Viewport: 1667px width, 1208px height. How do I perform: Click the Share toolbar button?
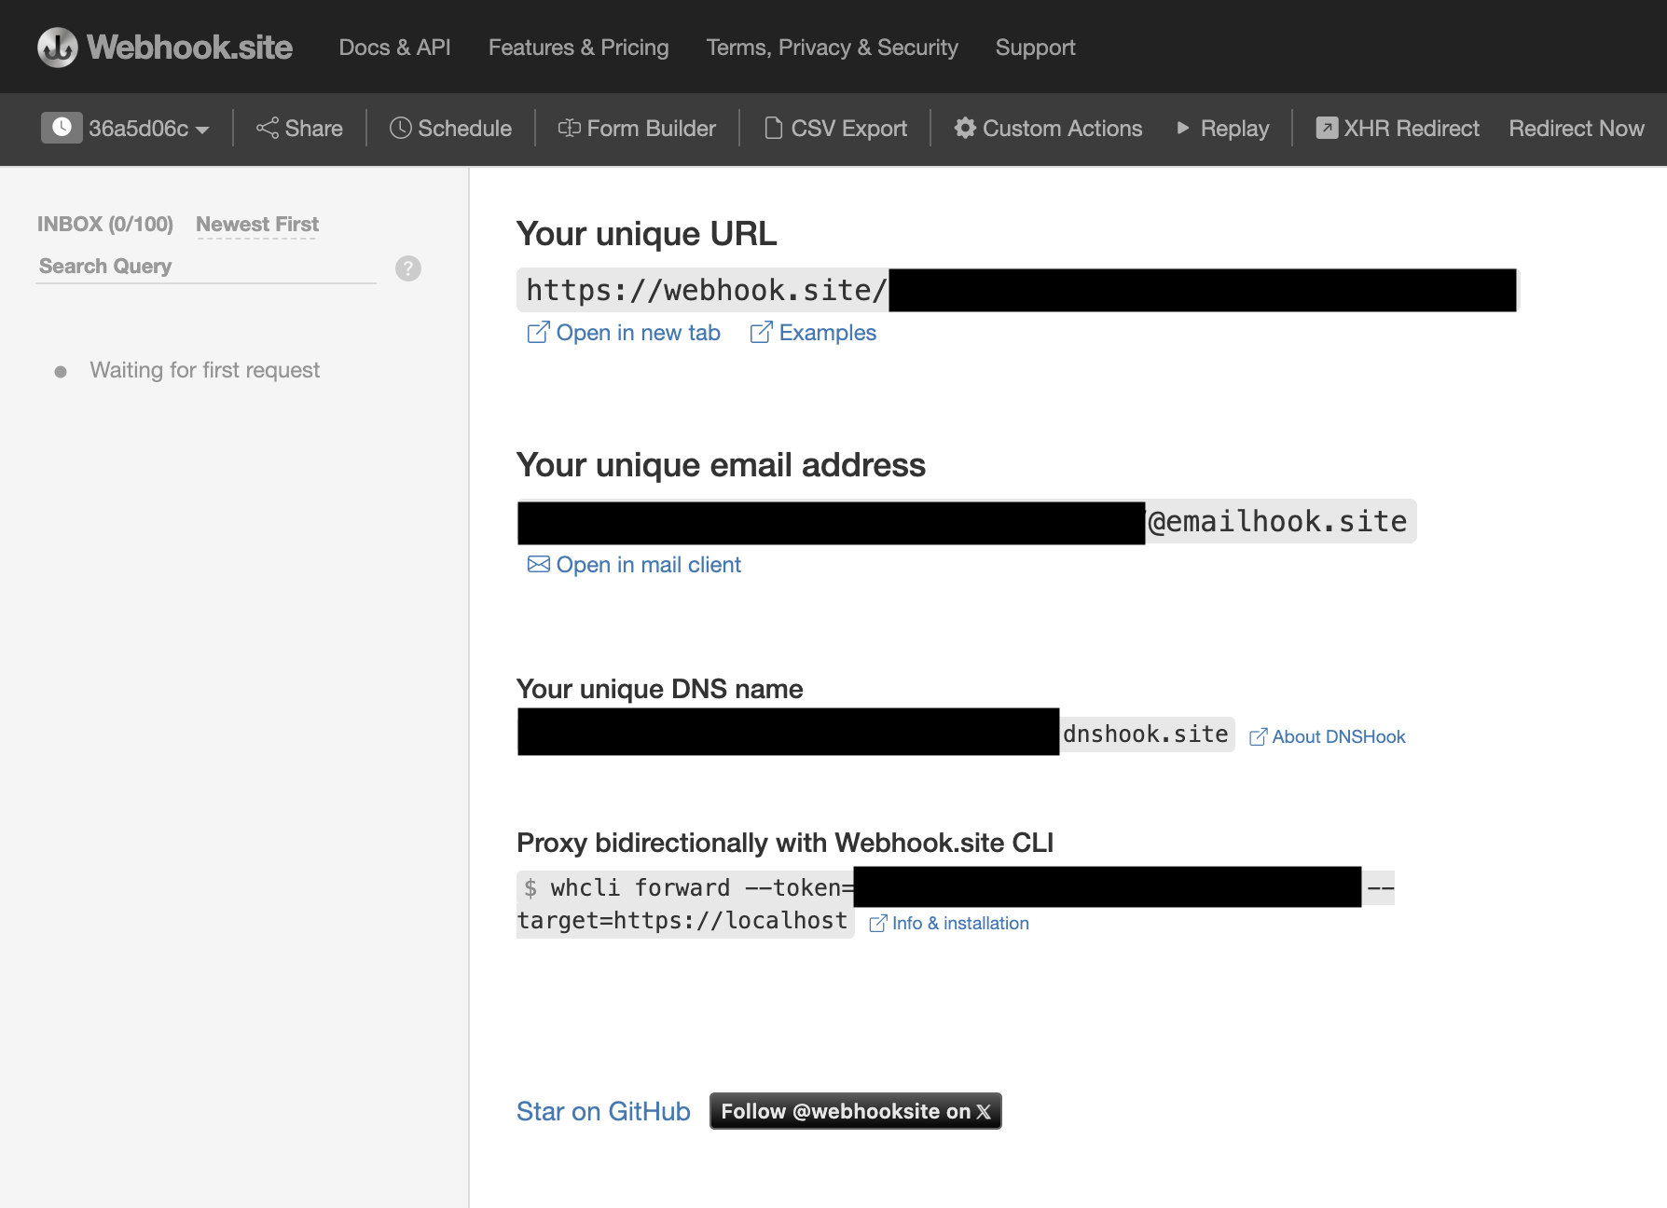click(x=300, y=129)
